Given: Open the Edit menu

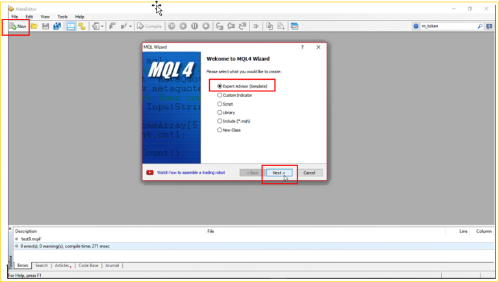Looking at the screenshot, I should tap(29, 16).
